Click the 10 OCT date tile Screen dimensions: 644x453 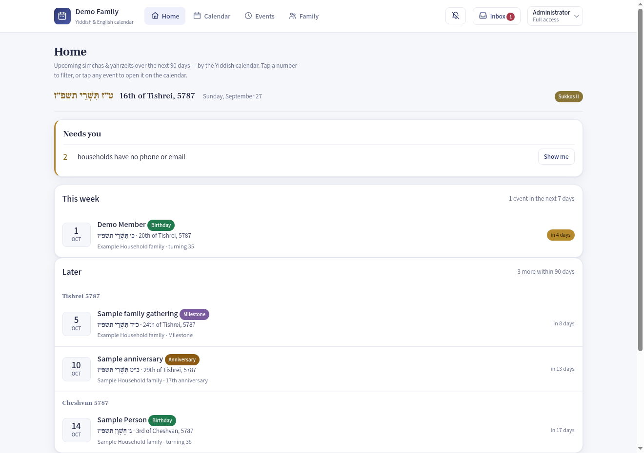click(77, 369)
